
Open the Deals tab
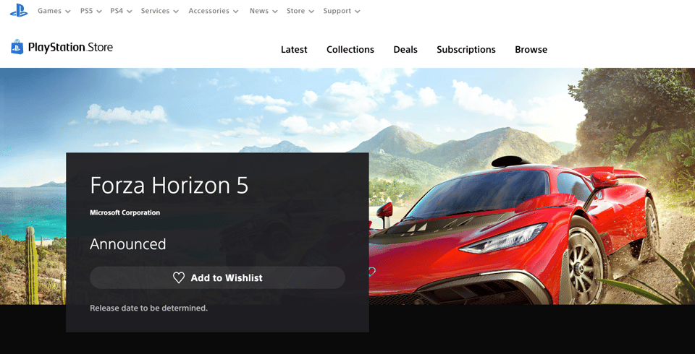click(405, 50)
